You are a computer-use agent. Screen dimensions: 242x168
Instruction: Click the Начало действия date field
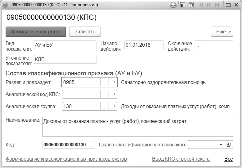click(x=144, y=45)
